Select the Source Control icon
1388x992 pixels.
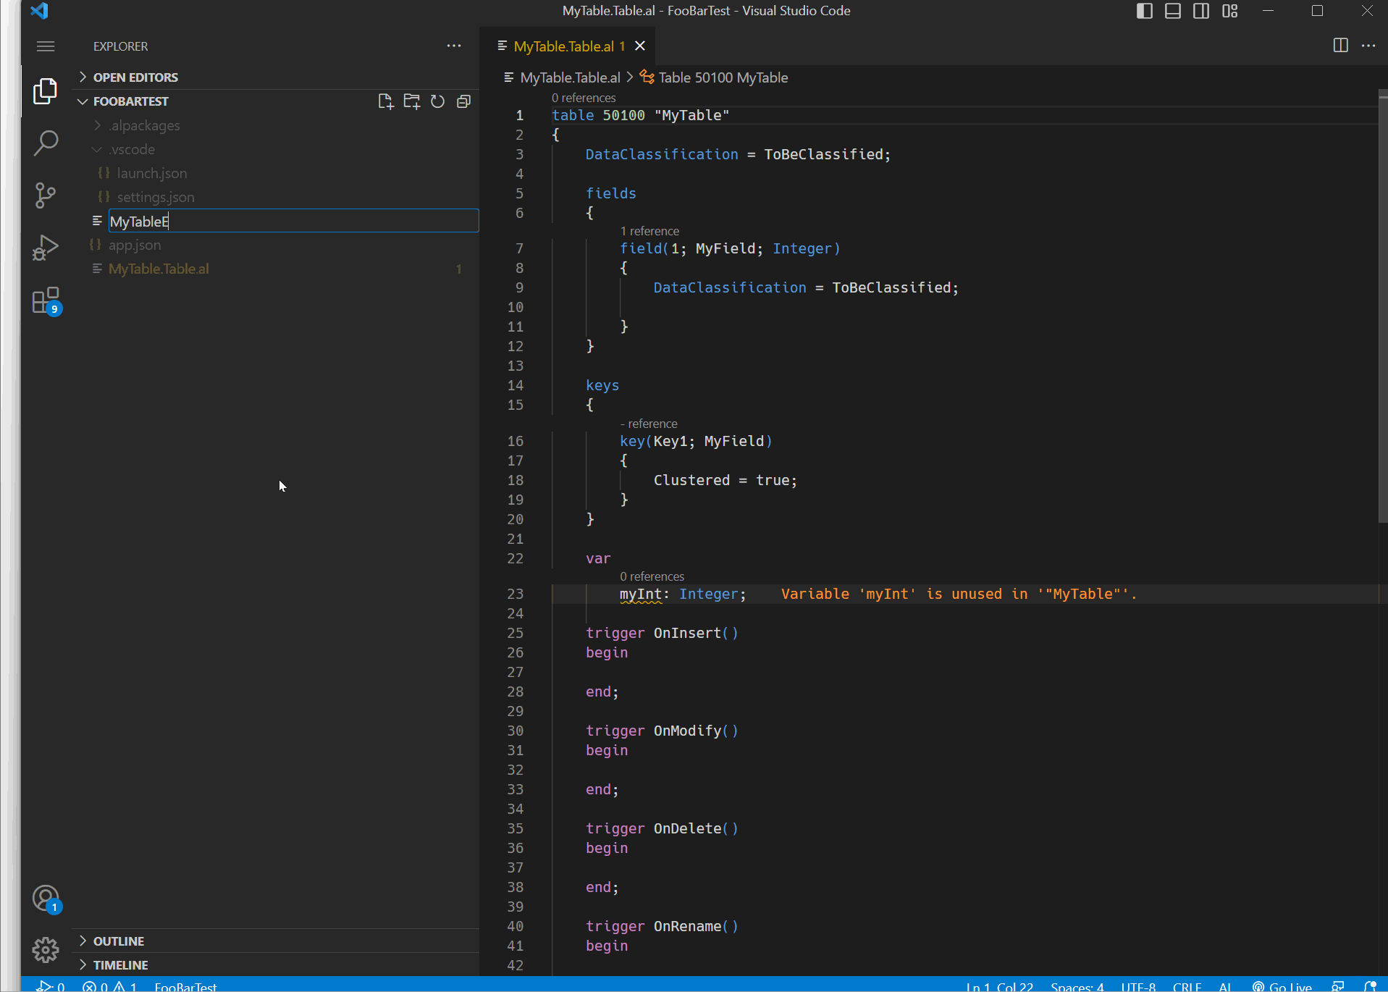[x=45, y=195]
